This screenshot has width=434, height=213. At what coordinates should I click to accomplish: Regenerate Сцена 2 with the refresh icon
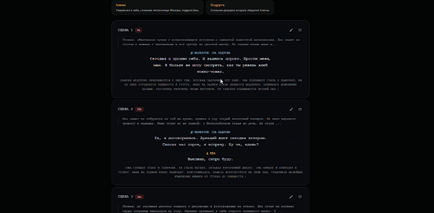point(300,109)
